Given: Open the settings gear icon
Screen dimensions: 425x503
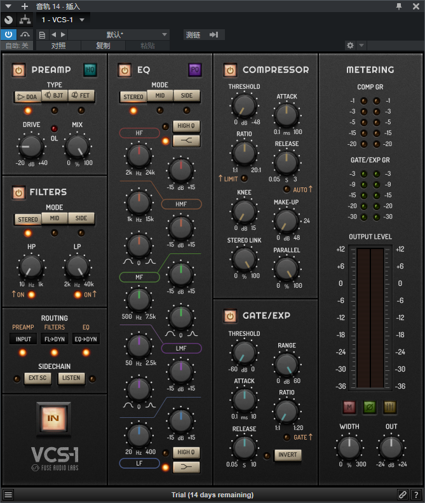Looking at the screenshot, I should tap(350, 46).
